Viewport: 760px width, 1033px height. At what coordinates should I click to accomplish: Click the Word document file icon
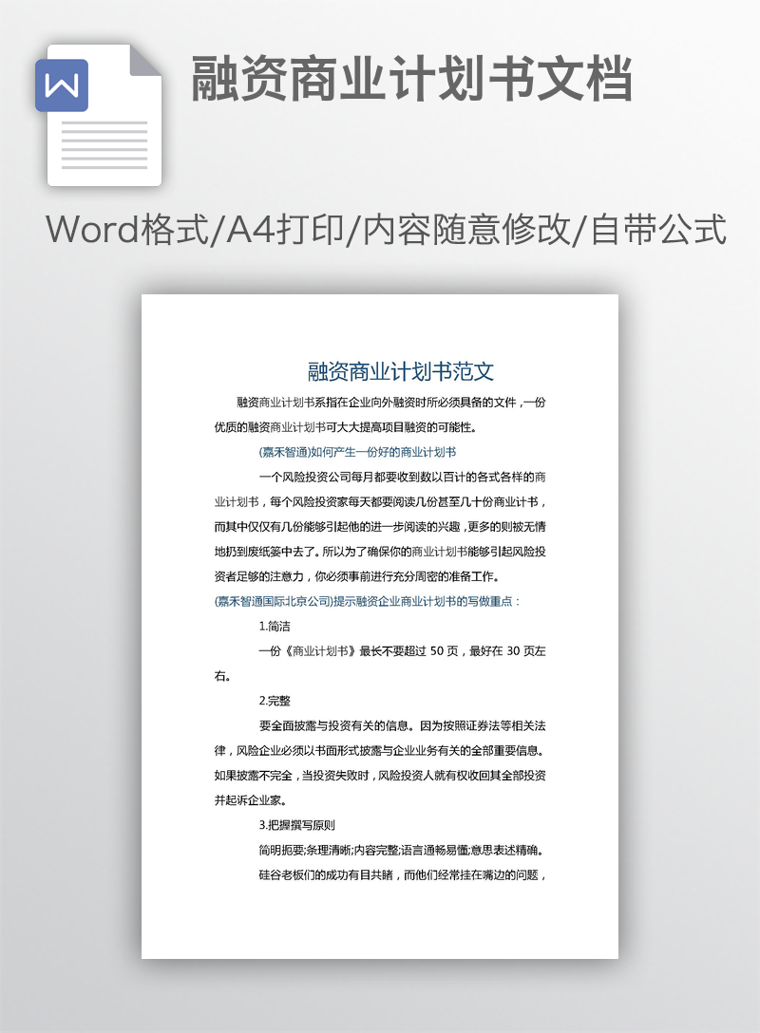point(99,115)
